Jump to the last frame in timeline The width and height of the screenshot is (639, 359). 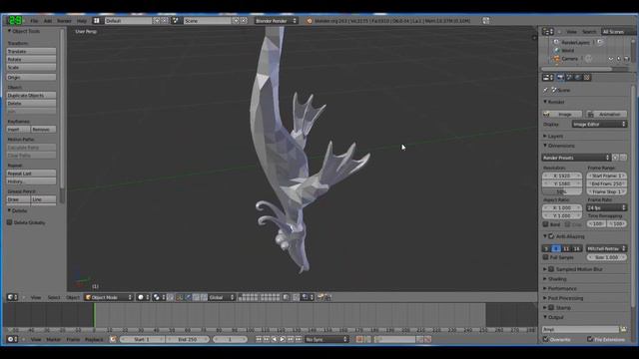click(299, 339)
